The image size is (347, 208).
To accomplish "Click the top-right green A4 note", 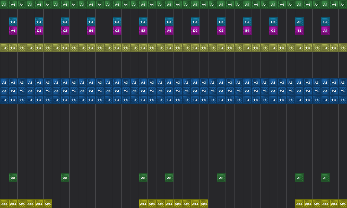I will (342, 5).
